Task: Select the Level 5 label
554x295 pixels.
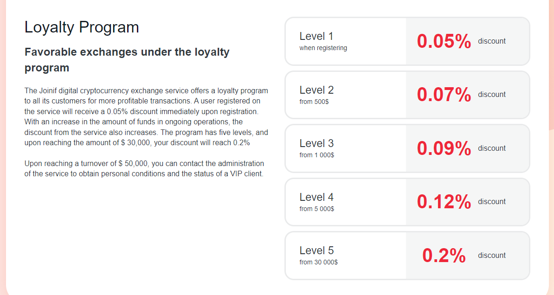Action: (x=316, y=250)
